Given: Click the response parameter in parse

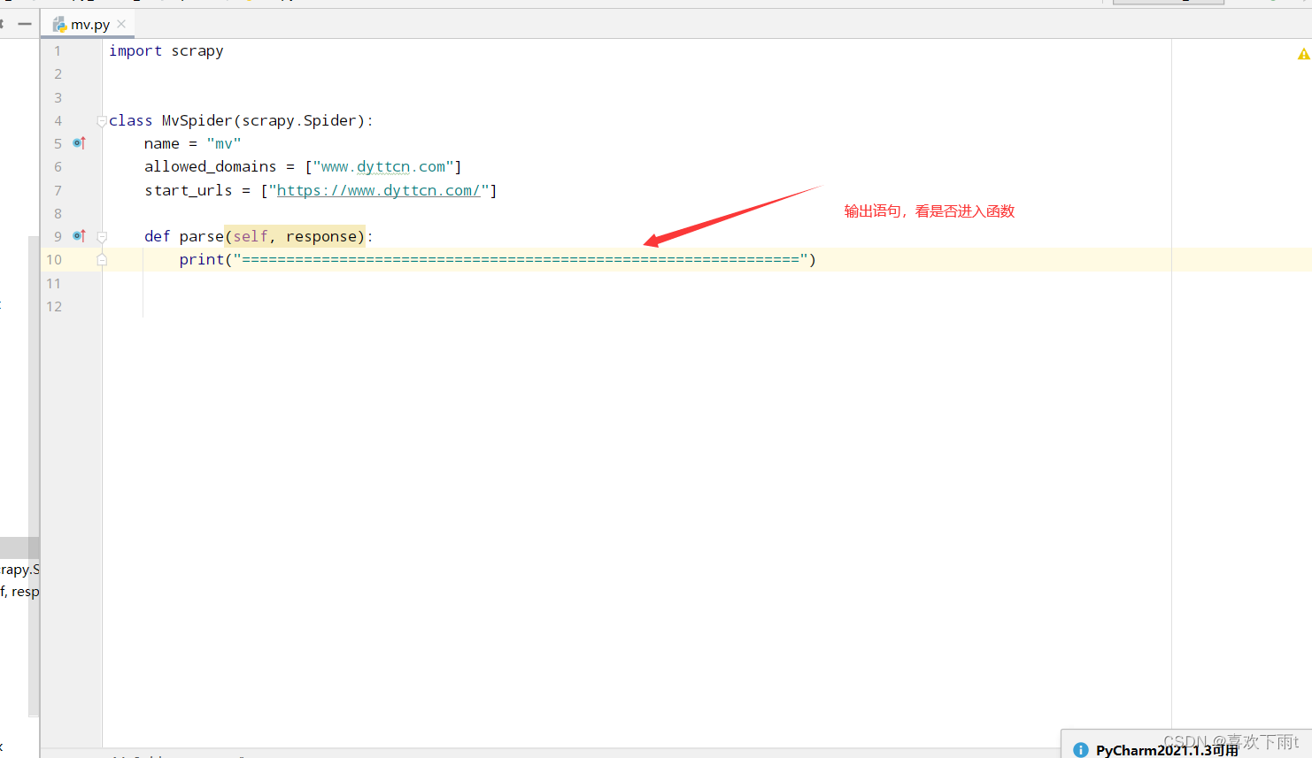Looking at the screenshot, I should (321, 236).
